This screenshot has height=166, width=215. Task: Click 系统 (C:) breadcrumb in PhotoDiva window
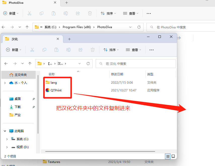(50, 27)
